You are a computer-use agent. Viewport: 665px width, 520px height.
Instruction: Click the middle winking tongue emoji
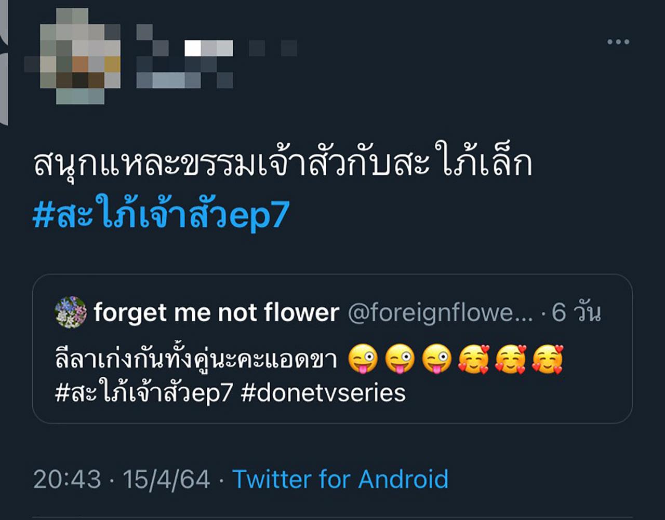point(400,360)
